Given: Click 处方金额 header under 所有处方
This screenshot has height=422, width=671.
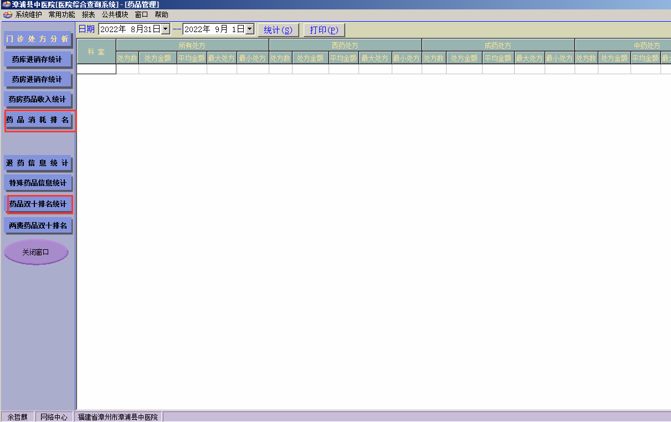Looking at the screenshot, I should tap(158, 58).
